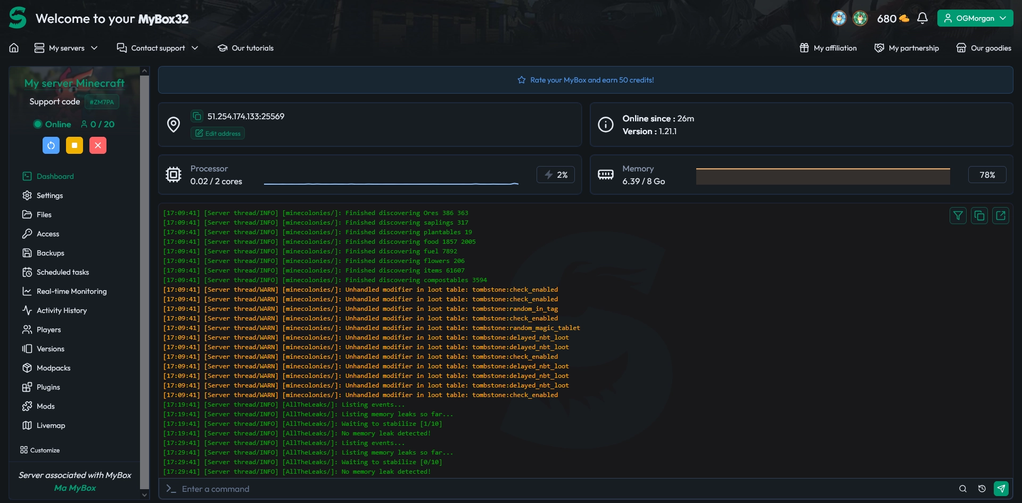Viewport: 1022px width, 503px height.
Task: Open Real-time Monitoring in sidebar
Action: pos(71,291)
